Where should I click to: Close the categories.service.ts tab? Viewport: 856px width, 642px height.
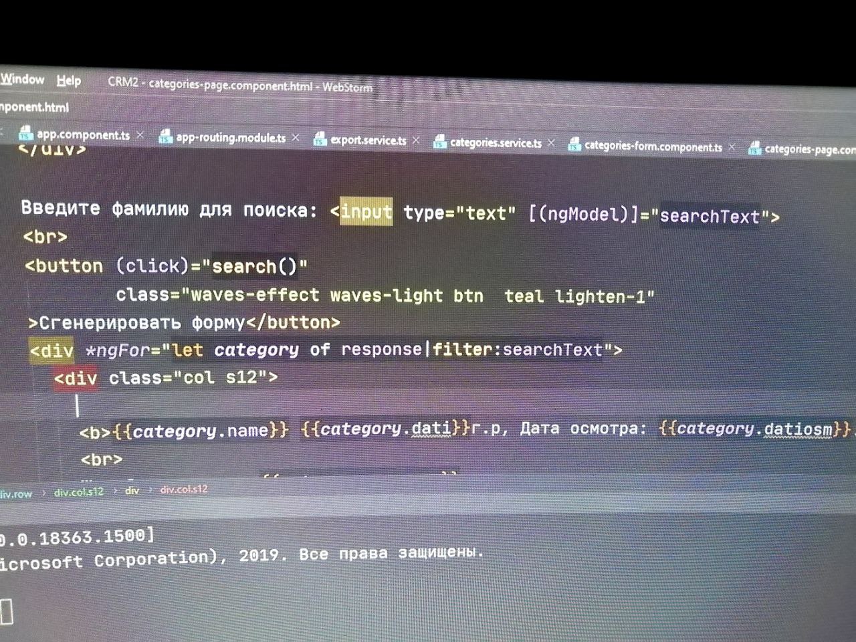click(551, 143)
